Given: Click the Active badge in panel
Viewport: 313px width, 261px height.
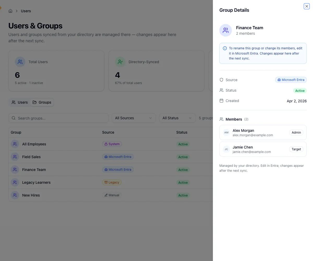Looking at the screenshot, I should pyautogui.click(x=300, y=91).
